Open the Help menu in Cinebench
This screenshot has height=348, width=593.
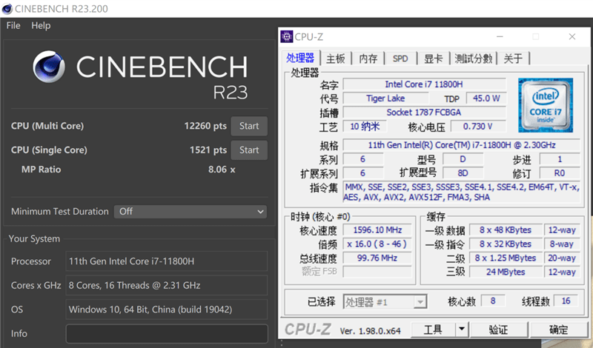click(x=41, y=26)
